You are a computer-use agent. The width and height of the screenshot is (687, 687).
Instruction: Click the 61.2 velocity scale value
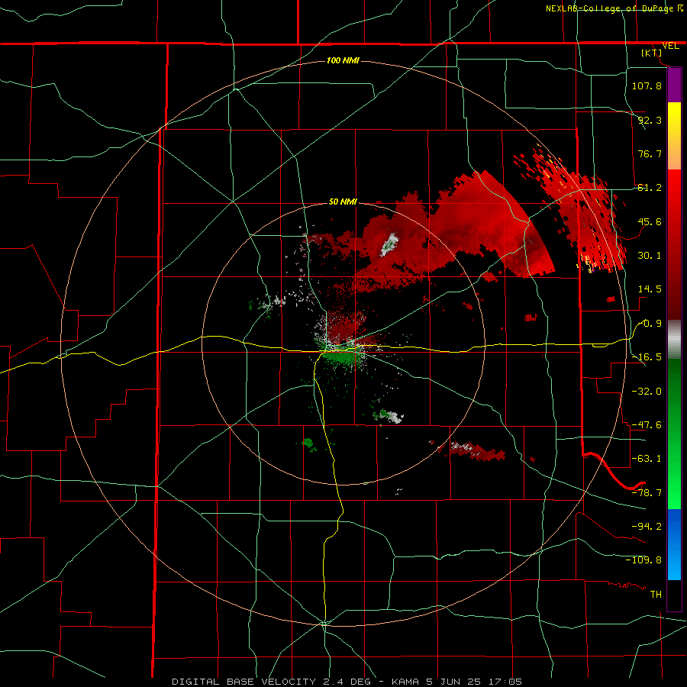tap(650, 188)
